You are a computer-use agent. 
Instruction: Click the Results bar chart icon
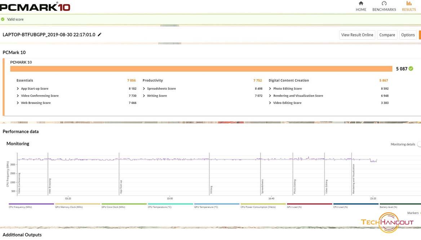(409, 3)
